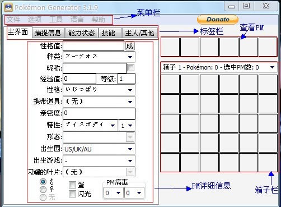
Task: Open the first PM病毒 dropdown
Action: pyautogui.click(x=113, y=193)
